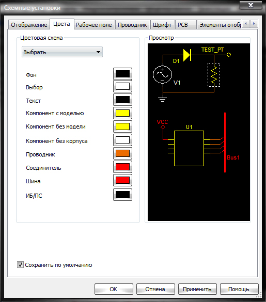Switch to the Отображение tab

pyautogui.click(x=29, y=25)
